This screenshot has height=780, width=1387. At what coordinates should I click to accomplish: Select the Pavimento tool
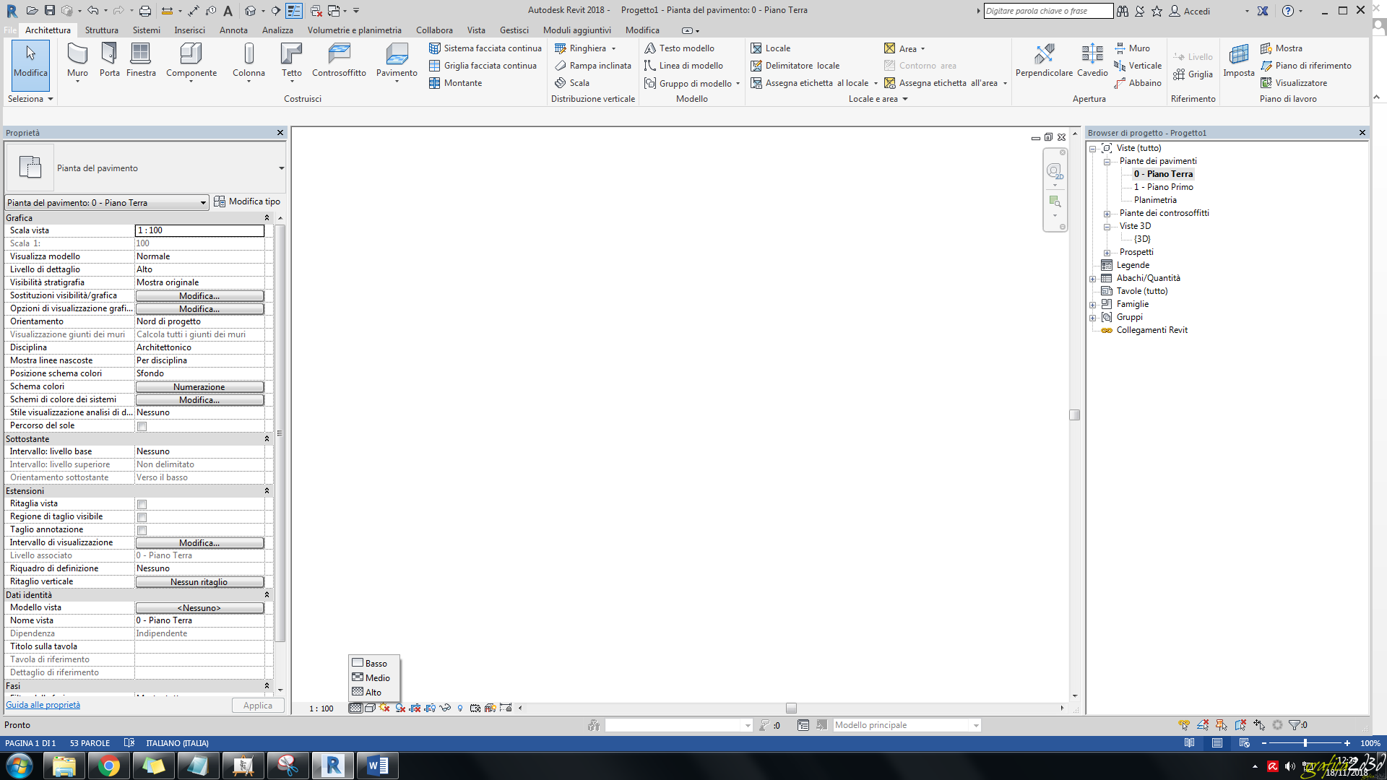pos(397,61)
